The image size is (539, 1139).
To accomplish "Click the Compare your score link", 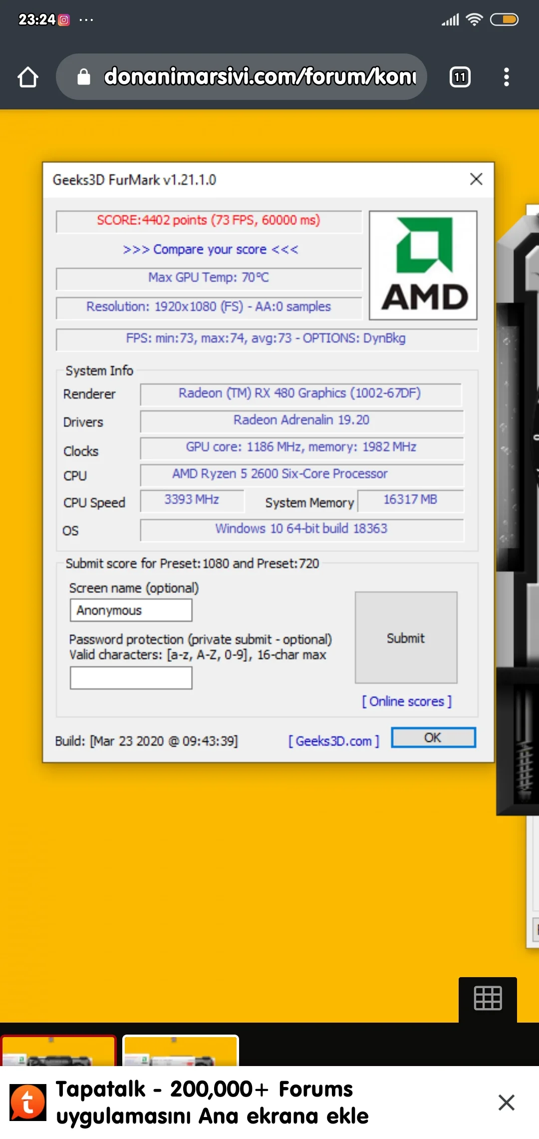I will coord(210,249).
